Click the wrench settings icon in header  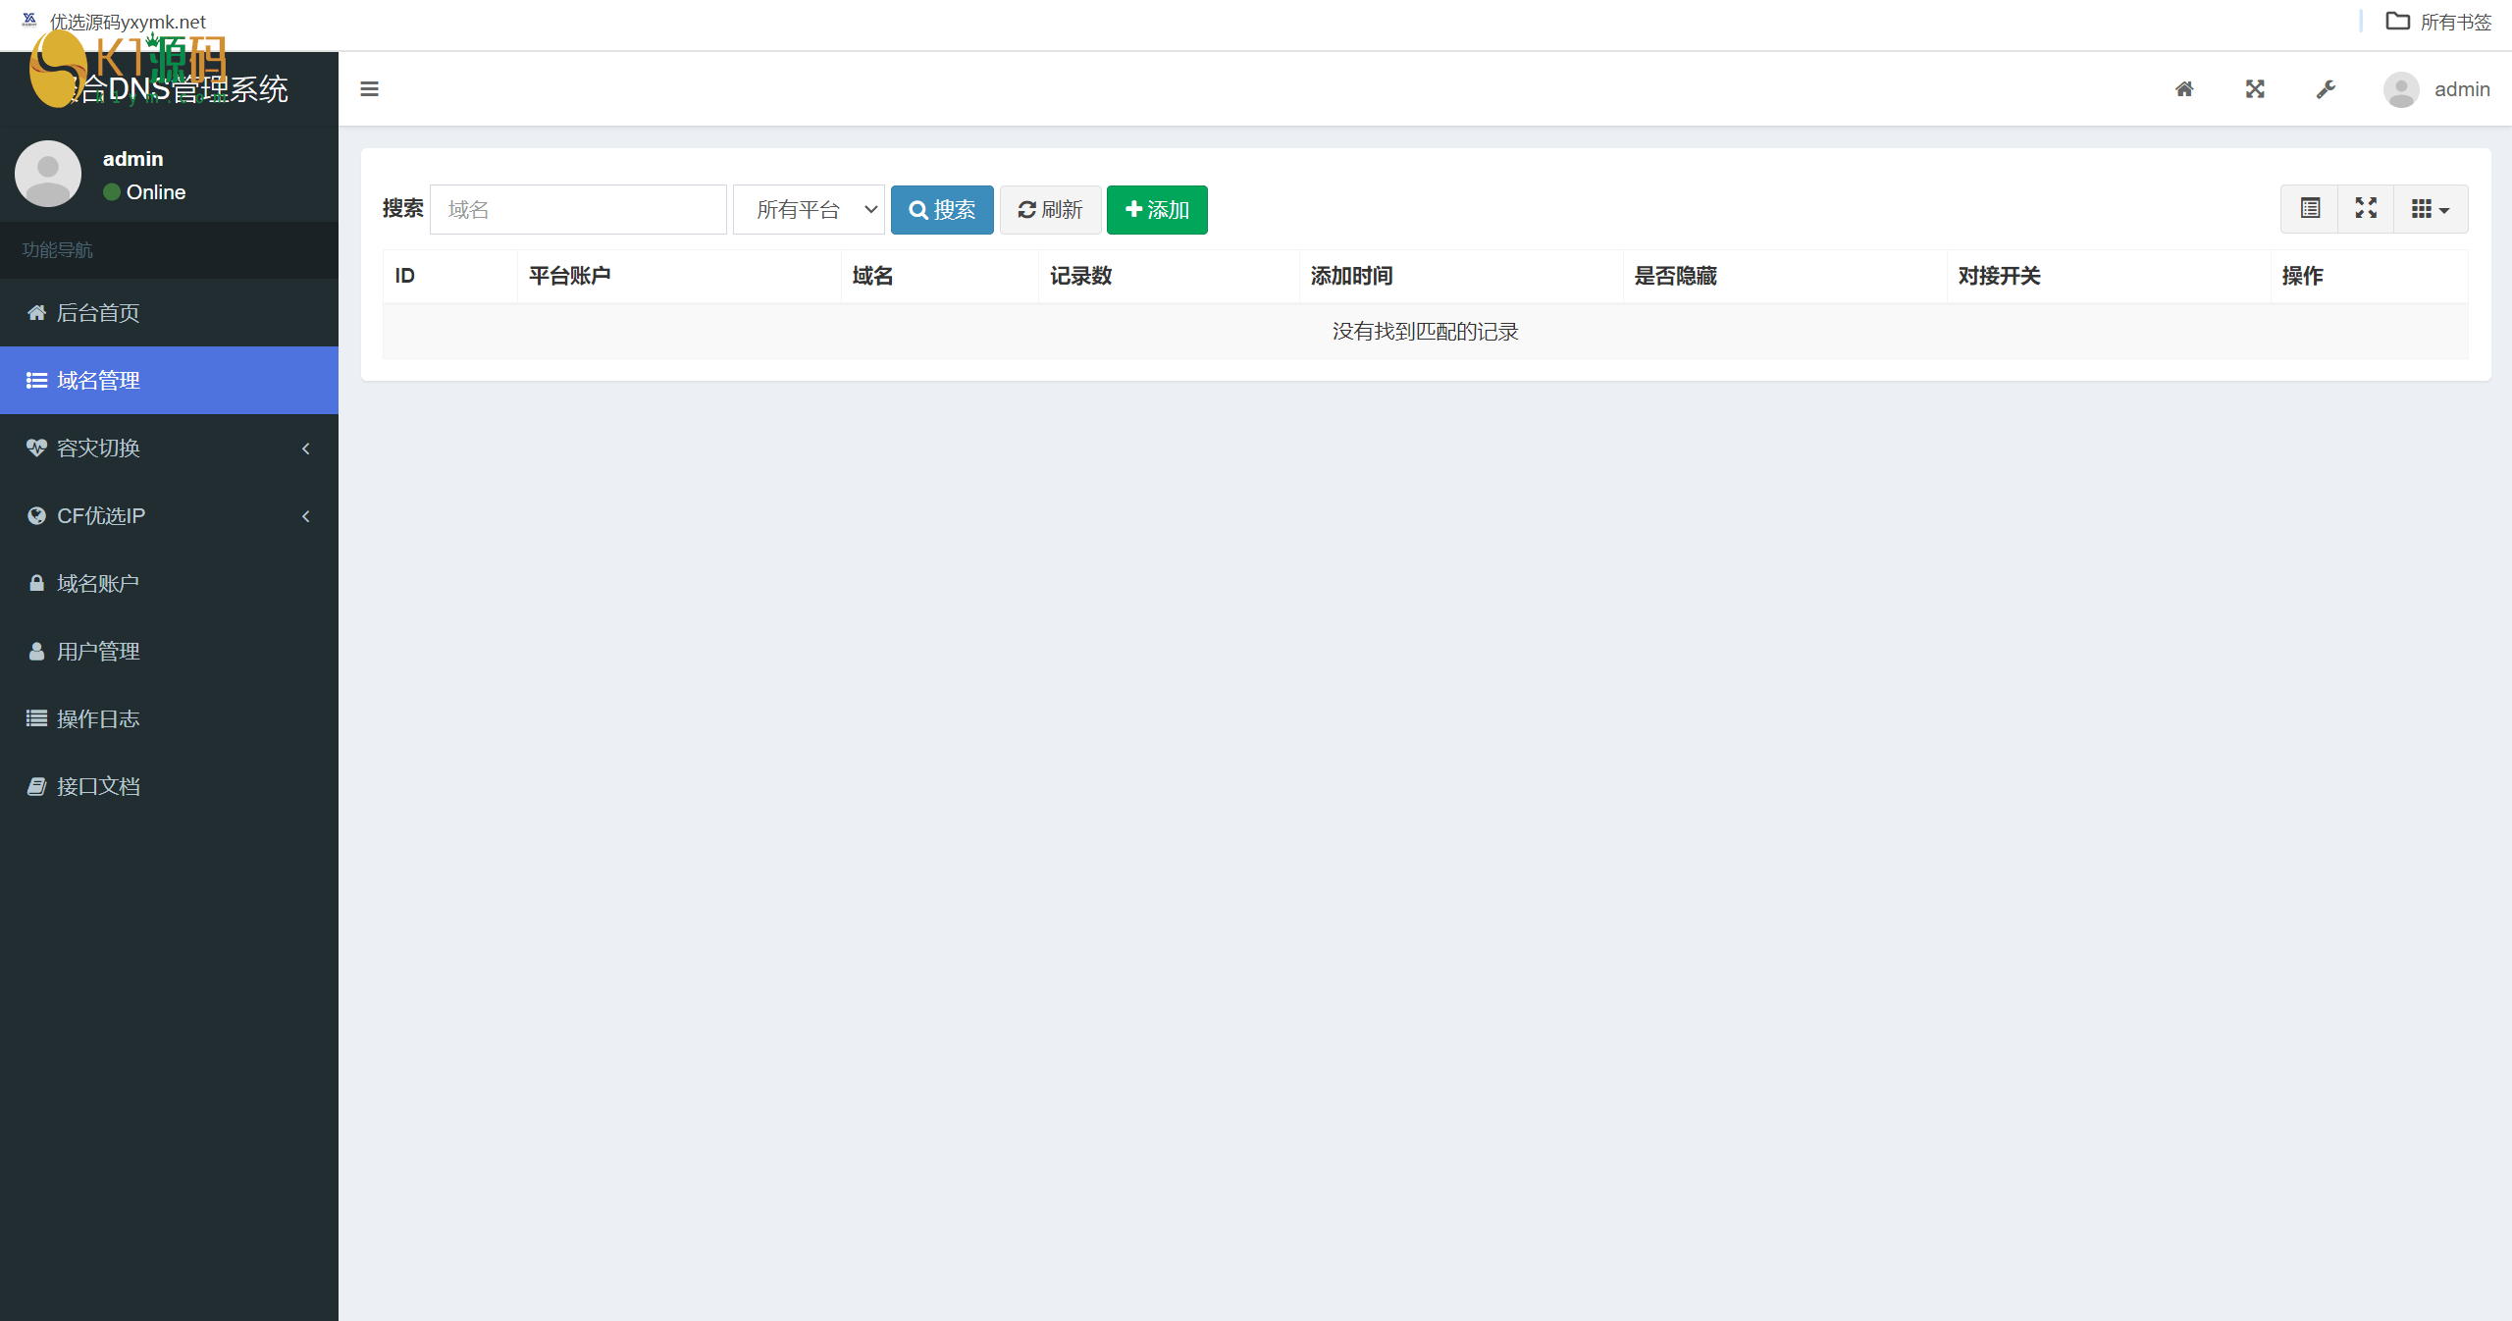tap(2326, 89)
